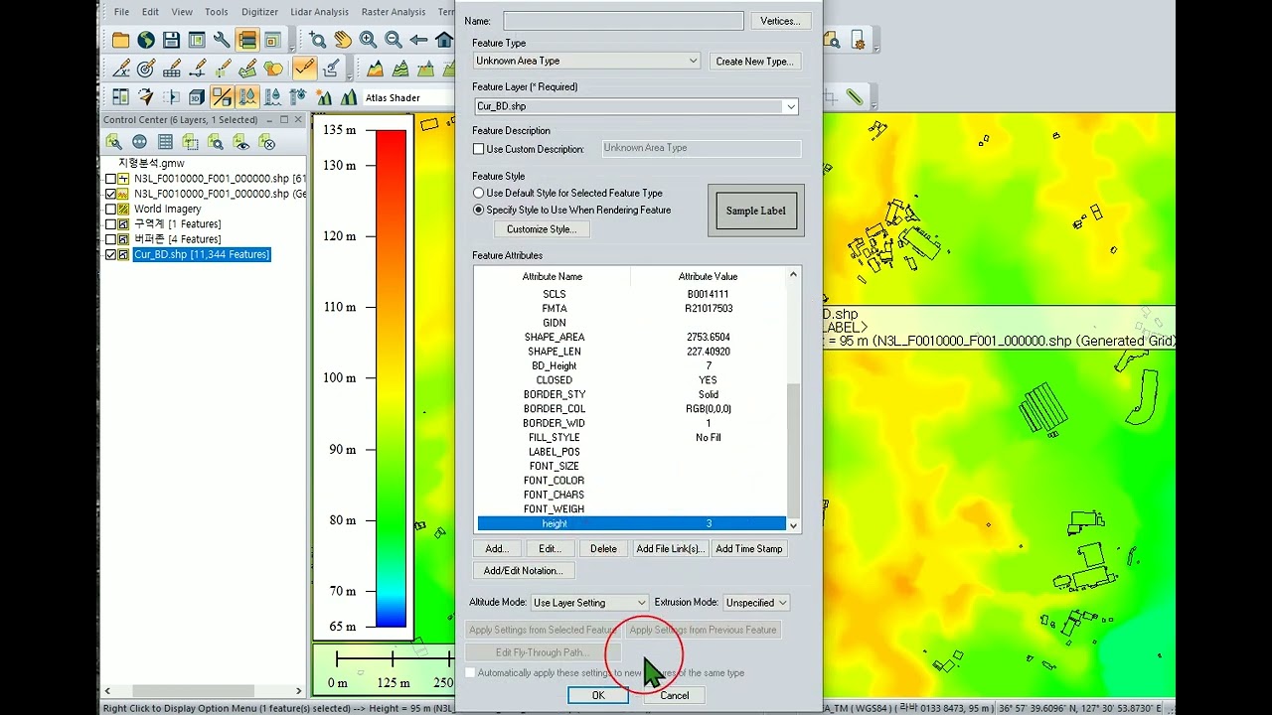Open attribute table grid icon in Control Center
Viewport: 1272px width, 715px height.
point(165,142)
